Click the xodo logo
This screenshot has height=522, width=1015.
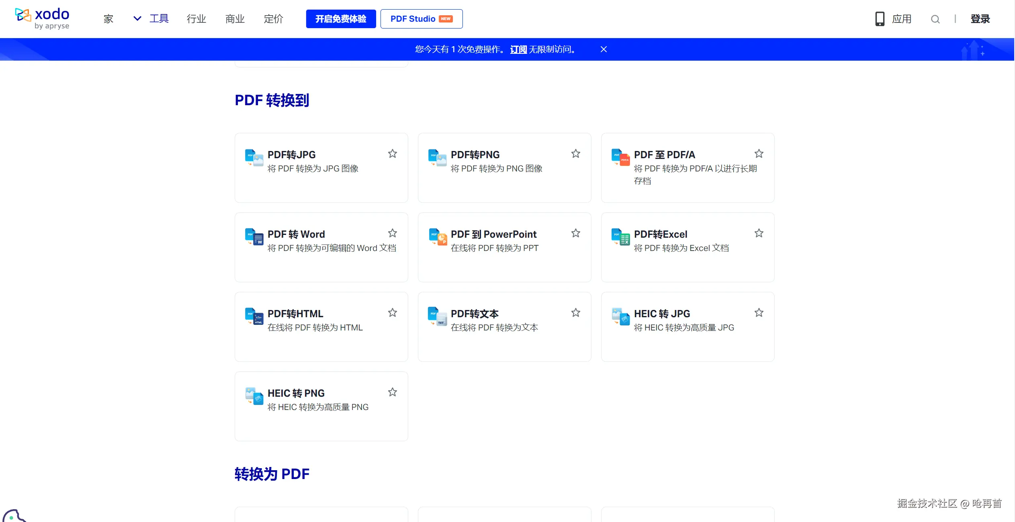[42, 18]
